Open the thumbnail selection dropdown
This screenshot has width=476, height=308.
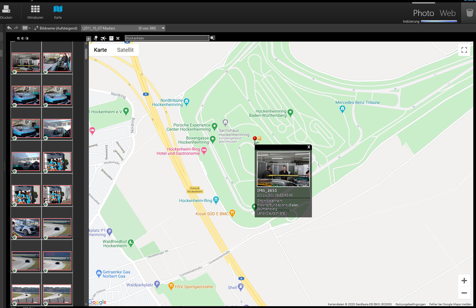click(26, 28)
